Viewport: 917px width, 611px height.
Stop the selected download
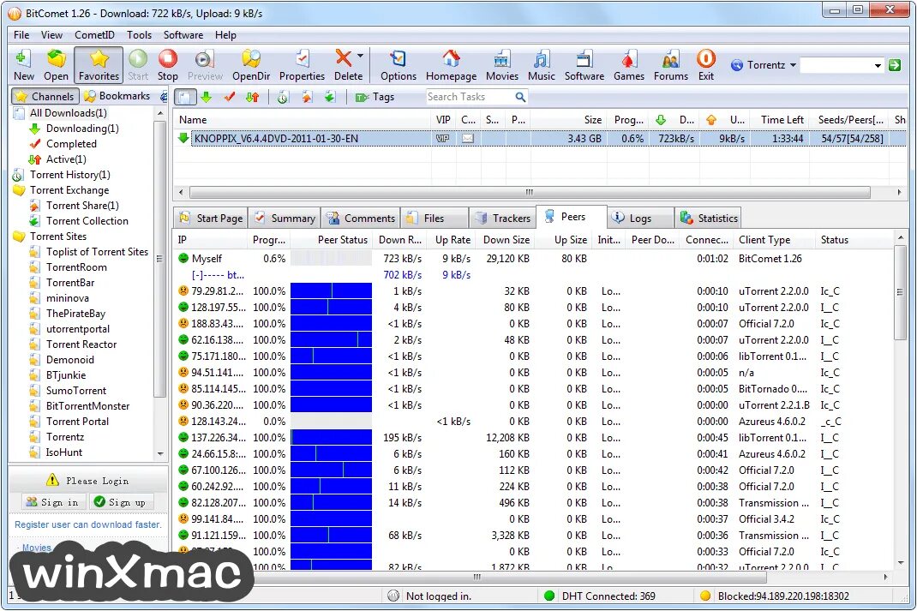(167, 65)
